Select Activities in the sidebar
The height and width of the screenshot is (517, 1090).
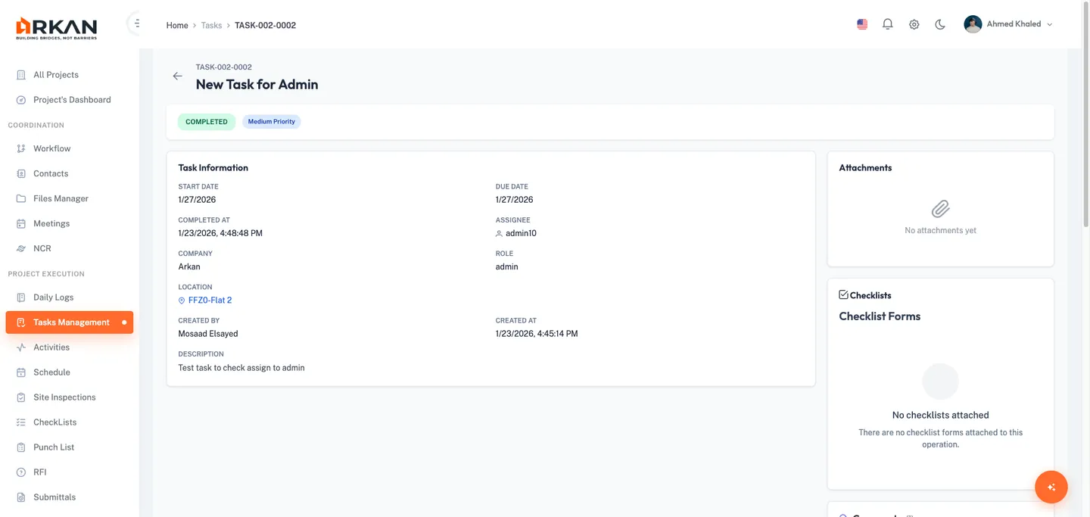[51, 347]
